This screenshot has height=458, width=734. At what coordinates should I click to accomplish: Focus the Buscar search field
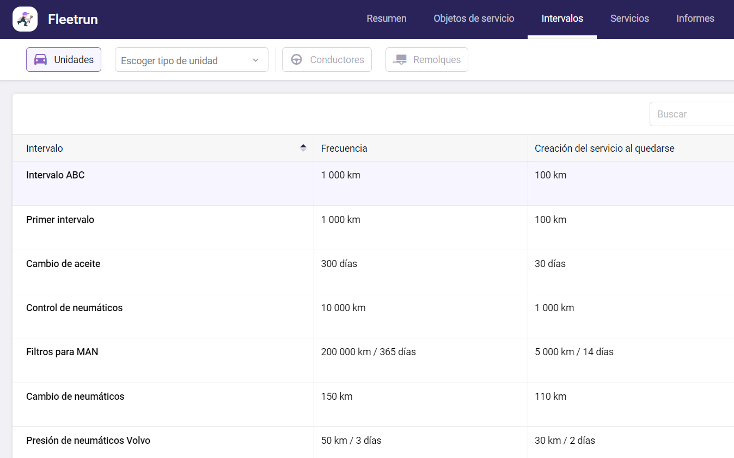pos(692,114)
